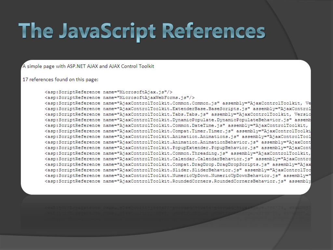Click the NumericUpDownBehavior.js reference line
Screen dimensions: 333x250
coord(178,175)
